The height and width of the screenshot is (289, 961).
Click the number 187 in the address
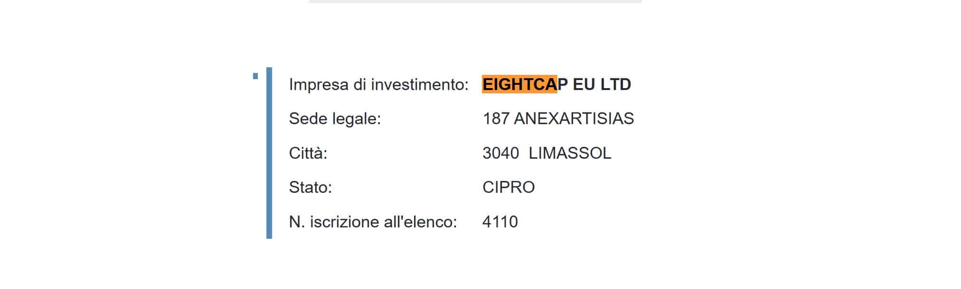(496, 118)
